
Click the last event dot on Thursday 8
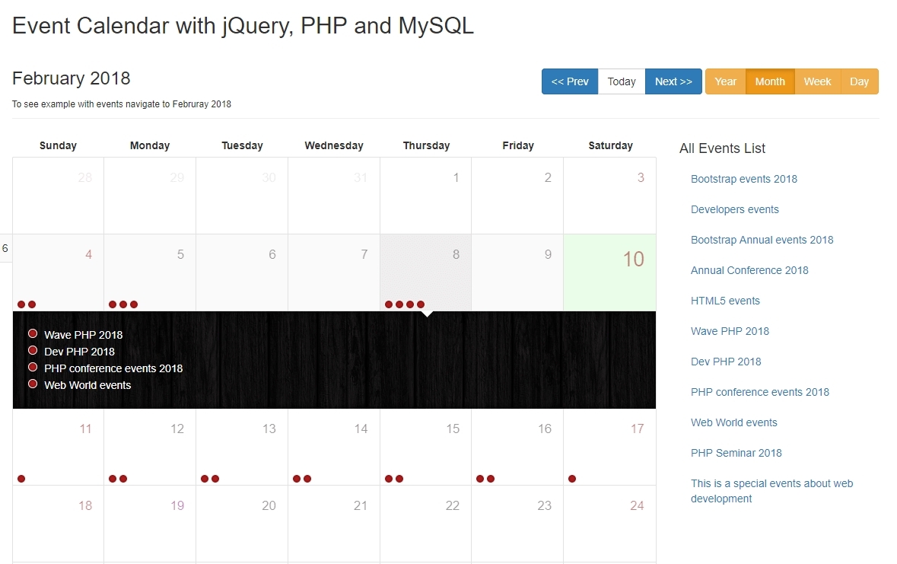tap(421, 304)
